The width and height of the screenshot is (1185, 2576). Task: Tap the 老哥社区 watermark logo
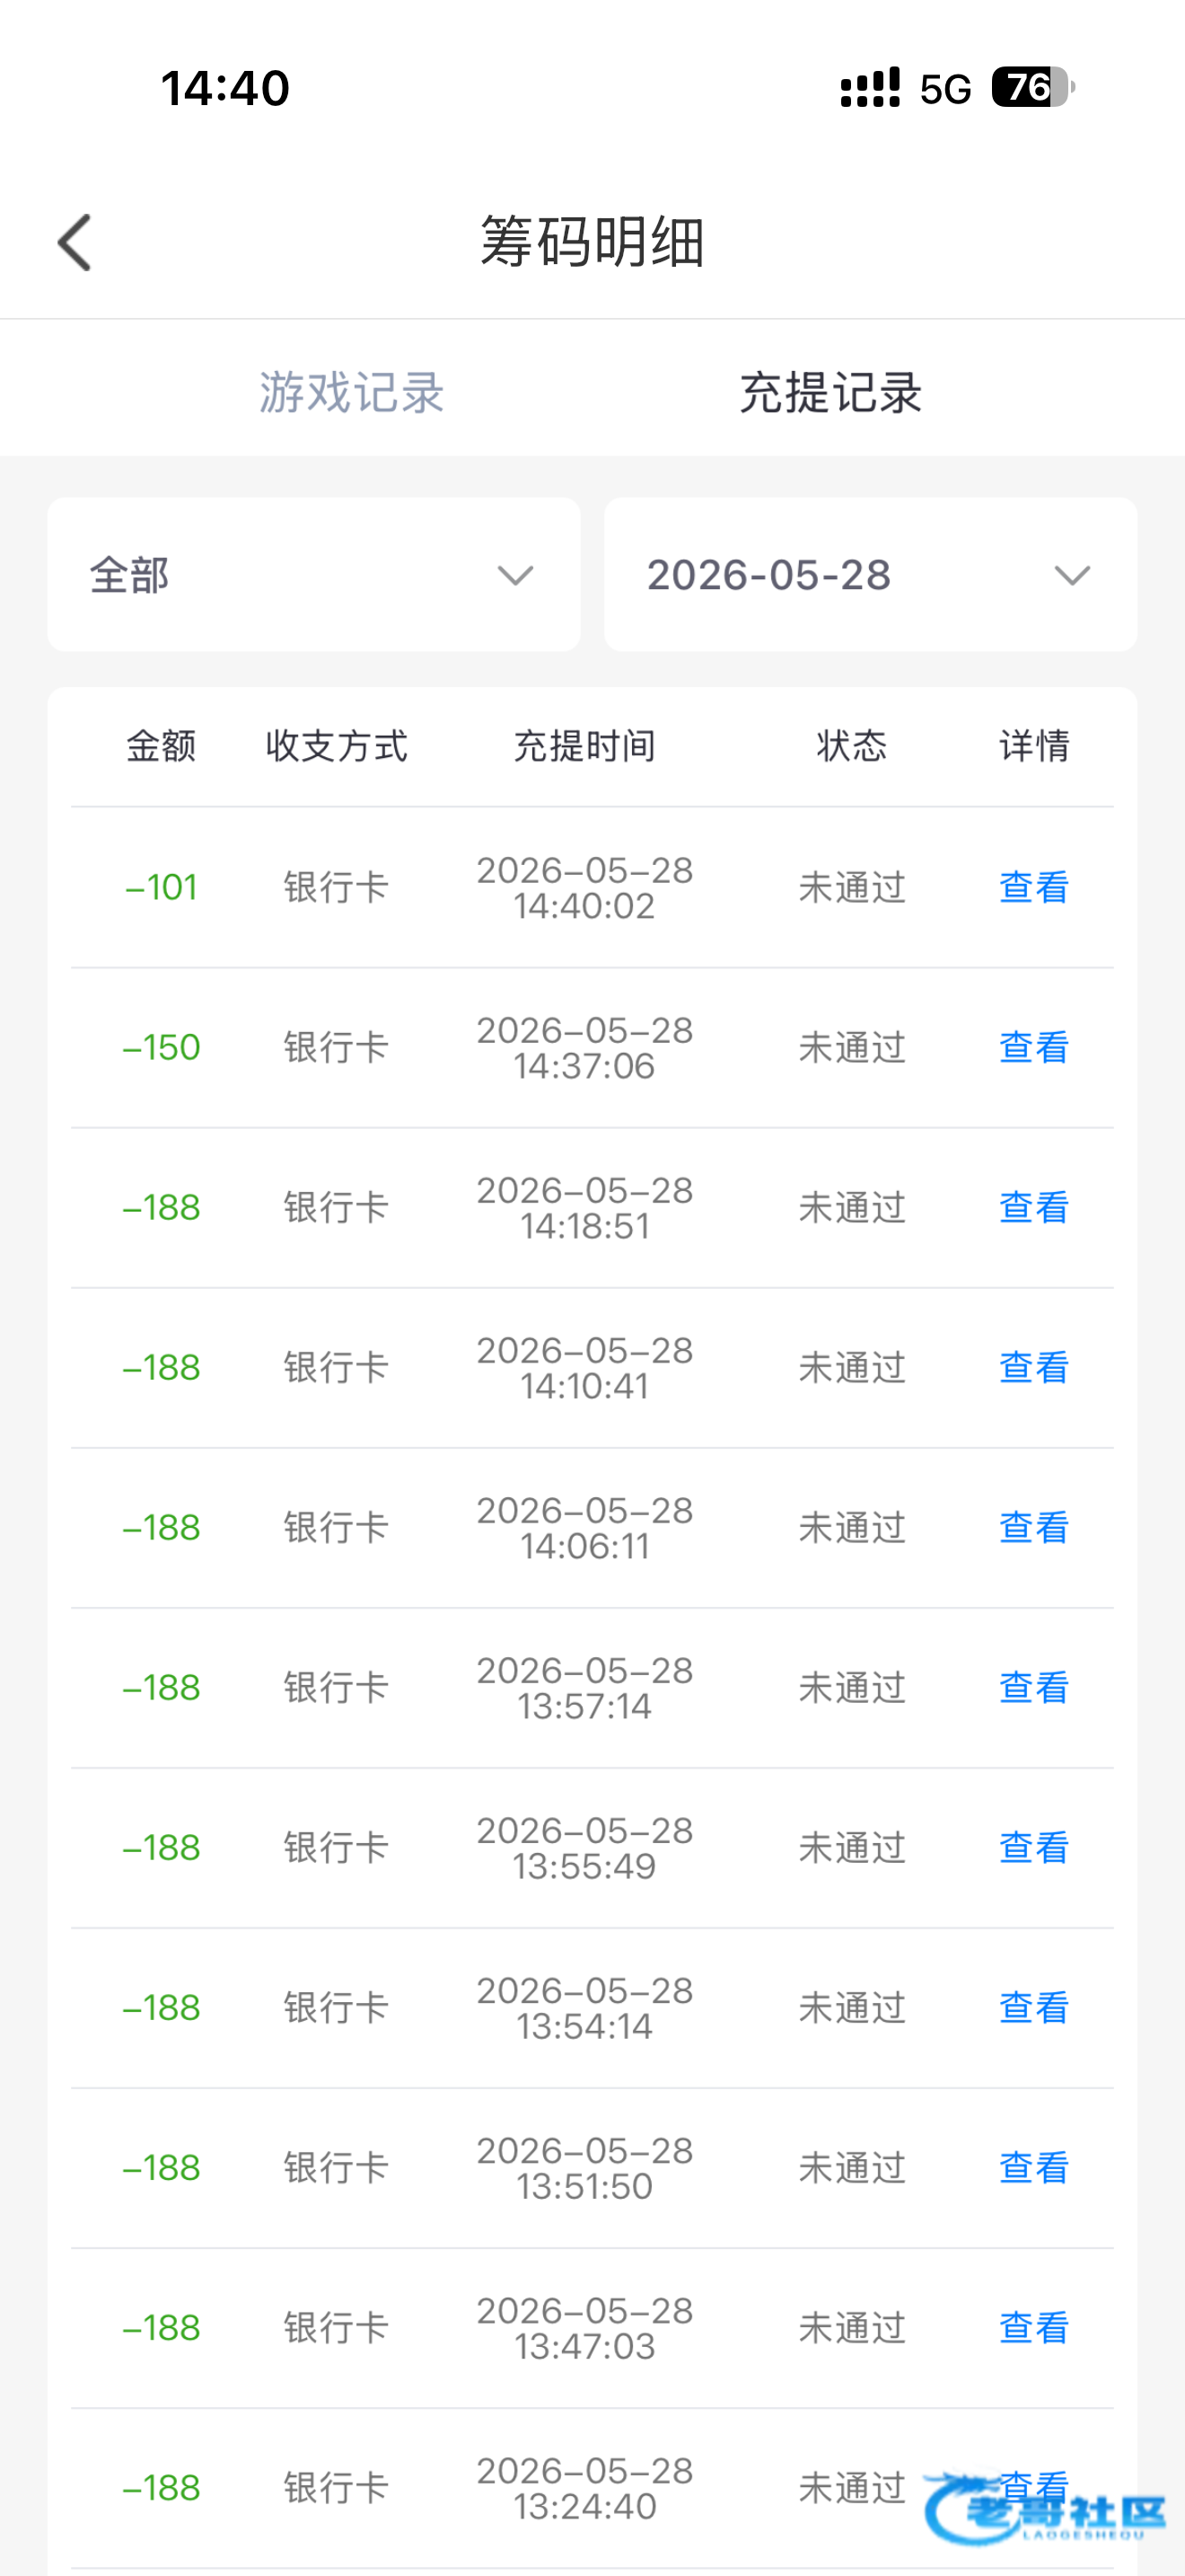pyautogui.click(x=1044, y=2509)
